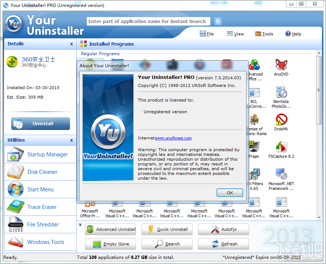Screen dimensions: 326x264
Task: Click the program list scrollbar thumb
Action: click(319, 90)
